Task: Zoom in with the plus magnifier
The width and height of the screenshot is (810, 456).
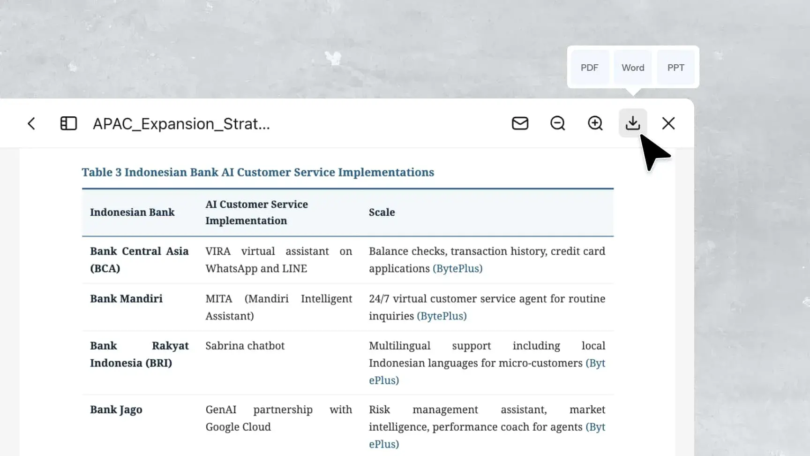Action: coord(595,123)
